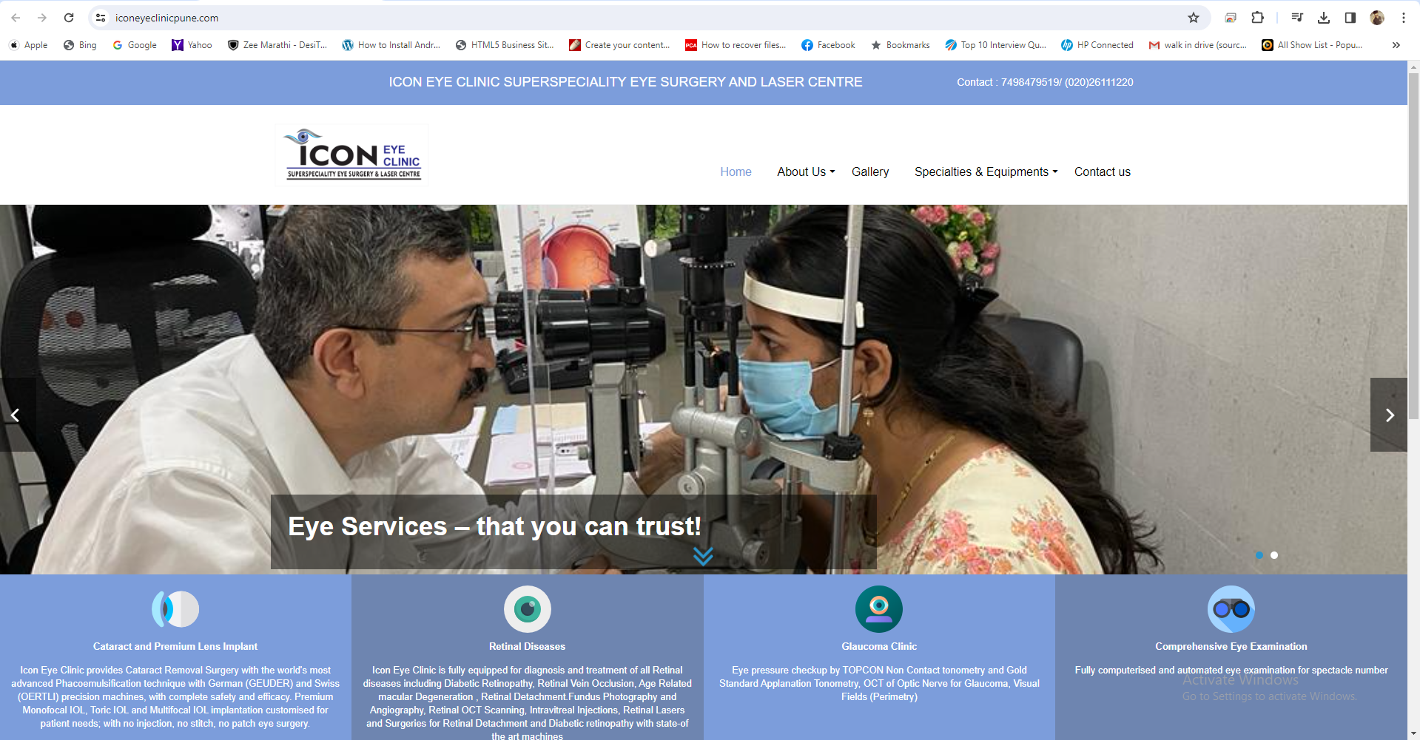This screenshot has width=1420, height=740.
Task: Show the hidden bookmarks overflow chevron
Action: coord(1396,45)
